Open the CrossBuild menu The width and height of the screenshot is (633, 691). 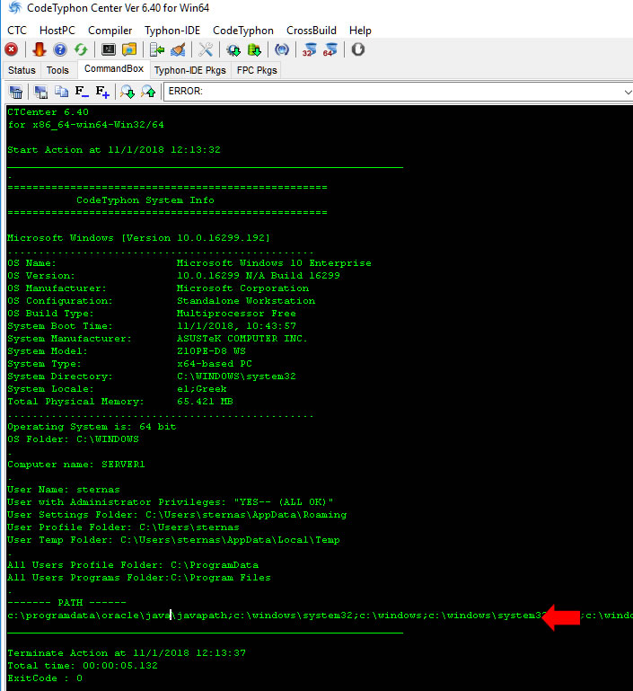click(312, 31)
